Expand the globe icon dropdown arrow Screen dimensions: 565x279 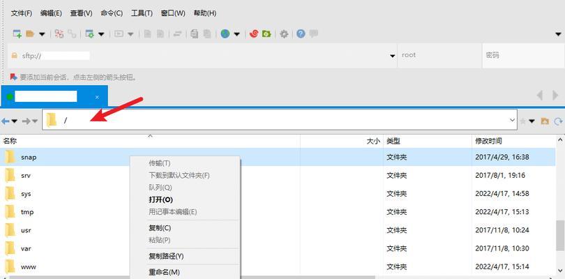pyautogui.click(x=236, y=34)
